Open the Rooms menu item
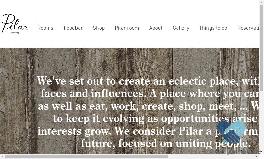This screenshot has width=264, height=159. 45,28
